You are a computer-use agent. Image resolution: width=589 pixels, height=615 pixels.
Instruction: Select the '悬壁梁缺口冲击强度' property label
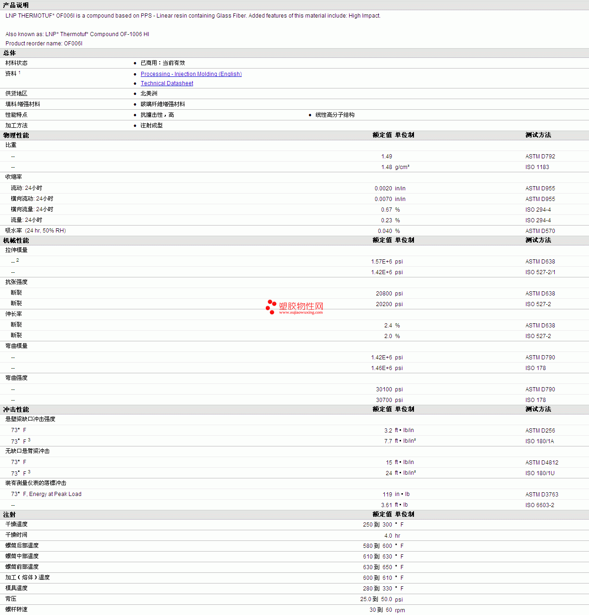[x=31, y=419]
